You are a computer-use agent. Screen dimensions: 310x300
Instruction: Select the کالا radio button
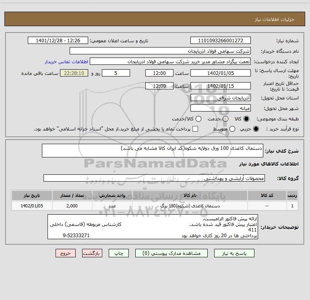246,119
